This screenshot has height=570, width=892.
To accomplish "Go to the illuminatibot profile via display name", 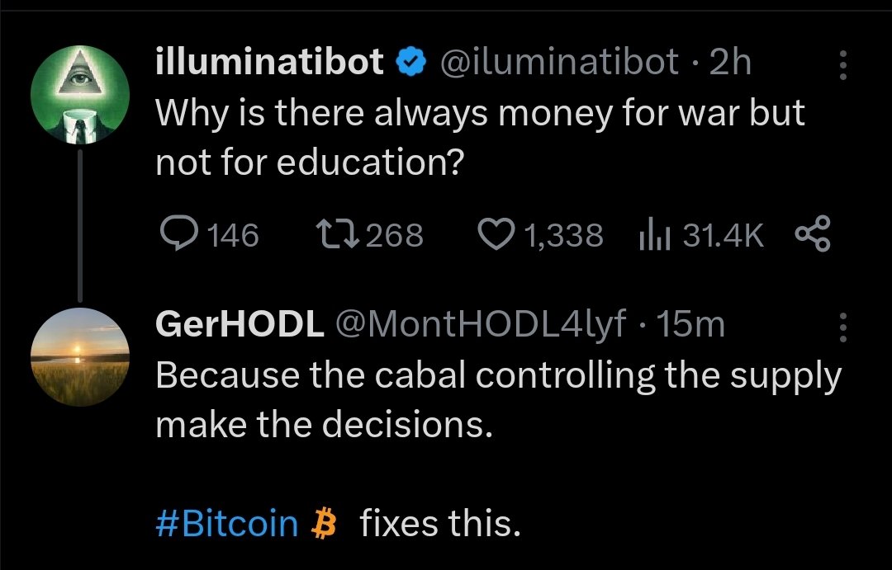I will [269, 62].
